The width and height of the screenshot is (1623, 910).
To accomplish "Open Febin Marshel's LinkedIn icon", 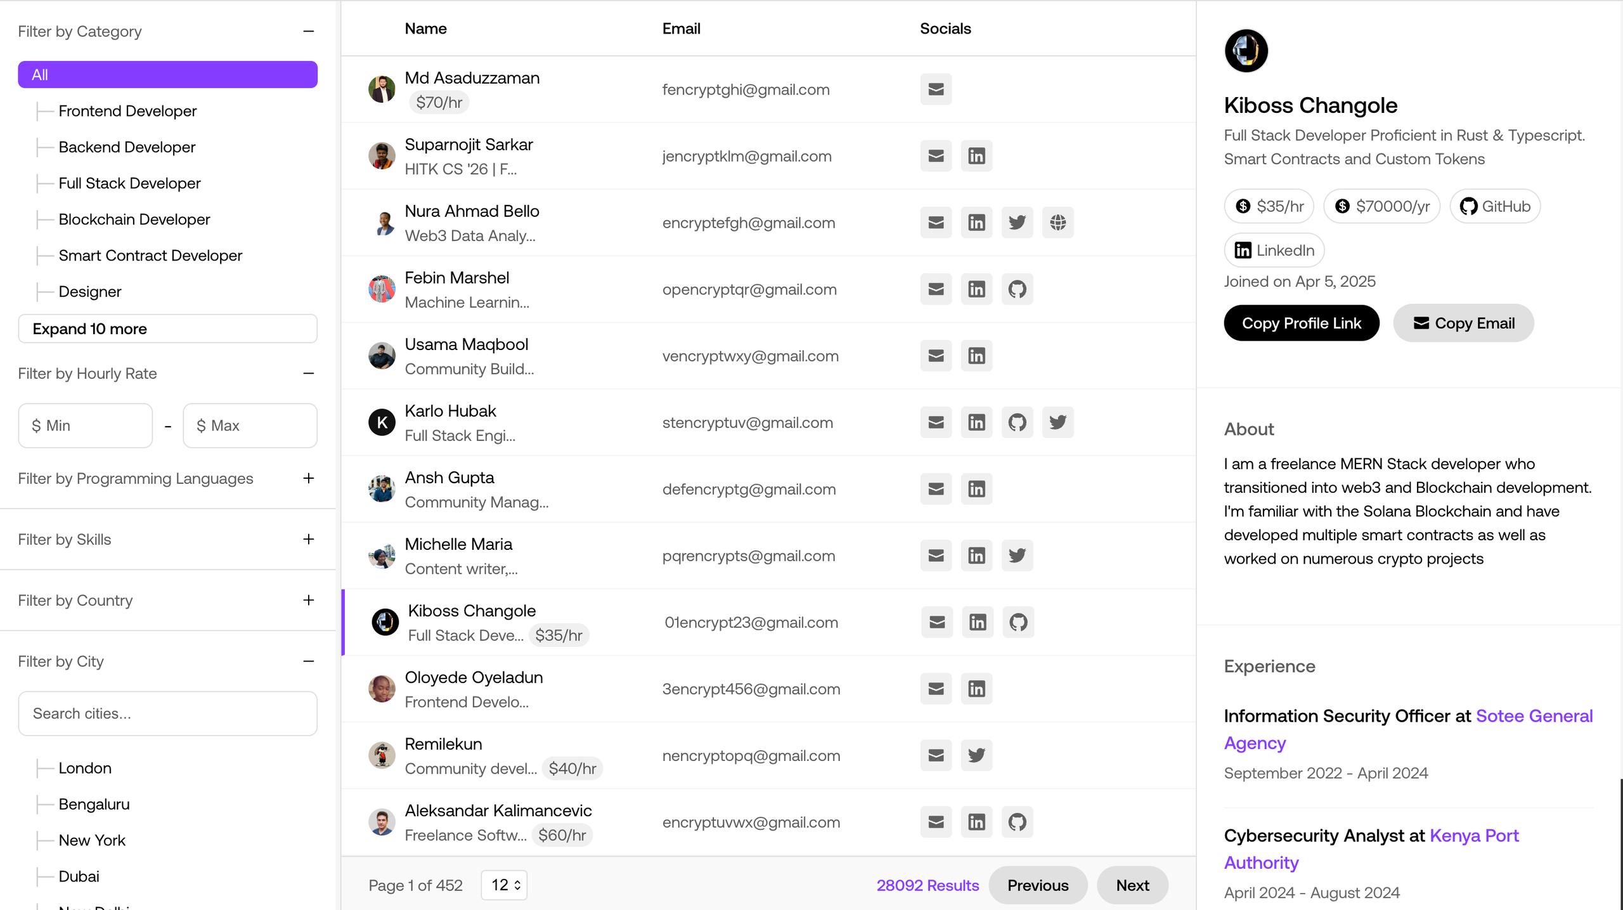I will 976,289.
